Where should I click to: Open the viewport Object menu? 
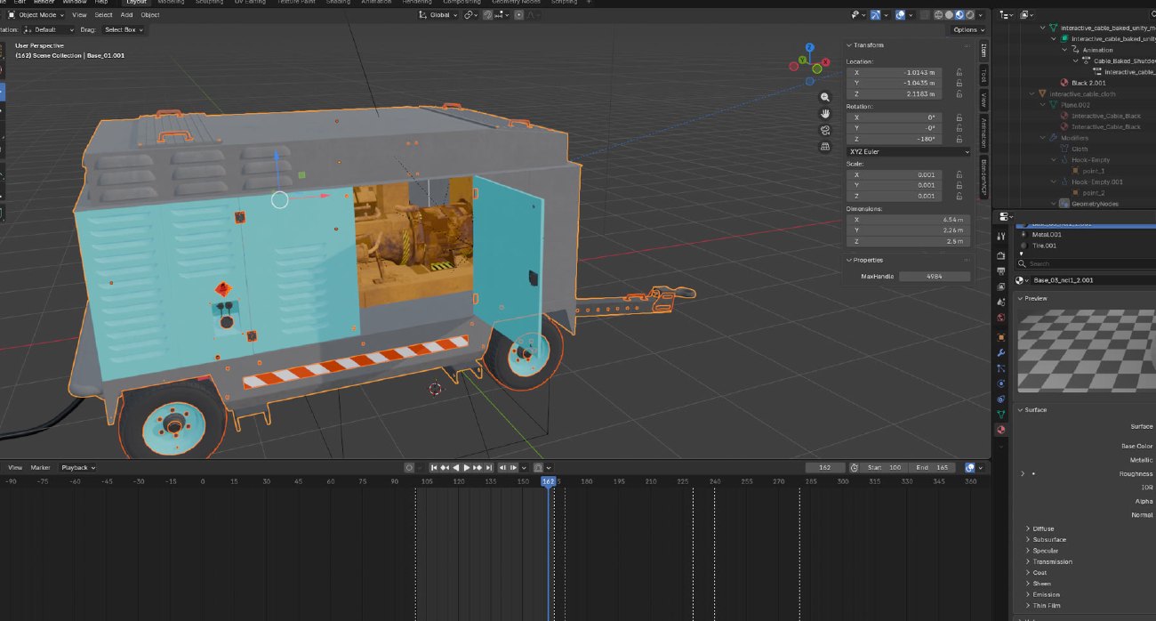[150, 15]
